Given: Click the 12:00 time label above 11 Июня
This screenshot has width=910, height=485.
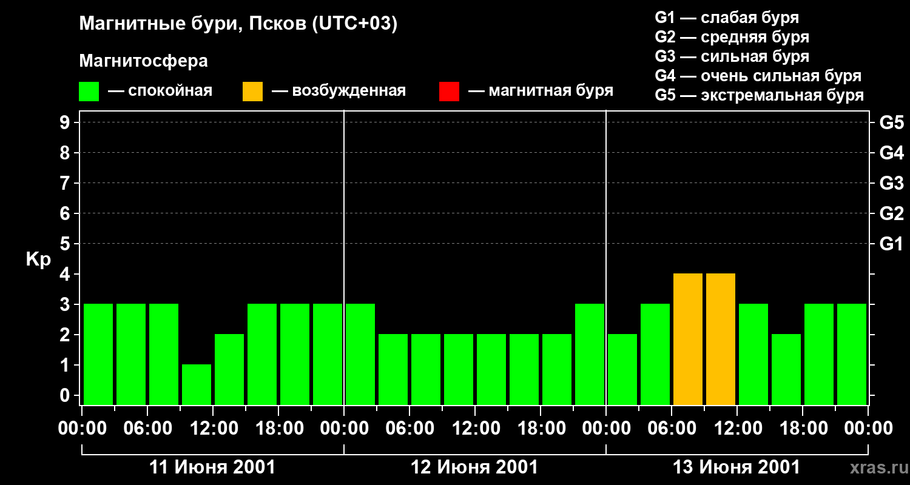Looking at the screenshot, I should coord(213,429).
